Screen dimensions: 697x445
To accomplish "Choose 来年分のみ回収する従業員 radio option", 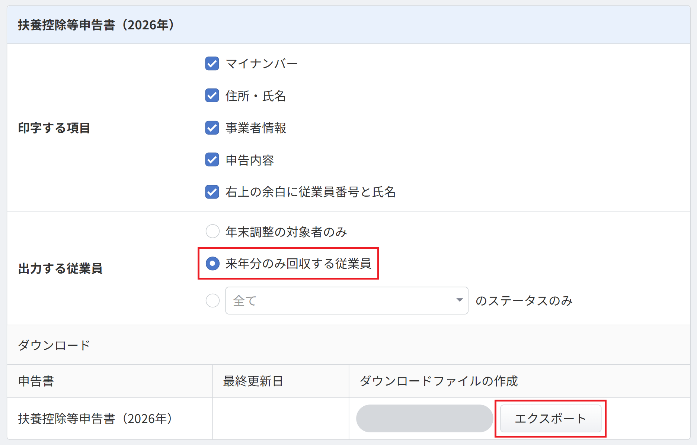I will coord(212,264).
